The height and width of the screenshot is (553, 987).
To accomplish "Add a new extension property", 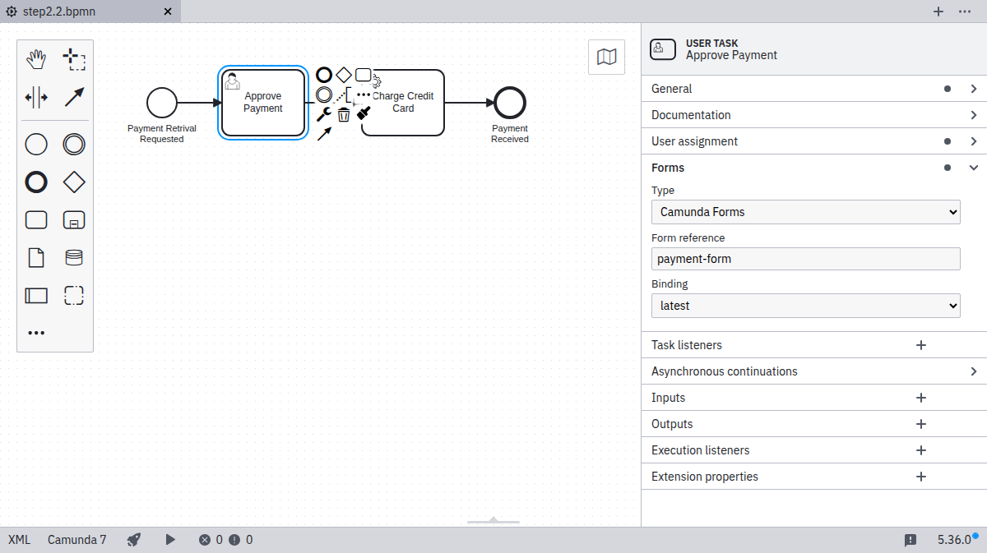I will coord(921,477).
